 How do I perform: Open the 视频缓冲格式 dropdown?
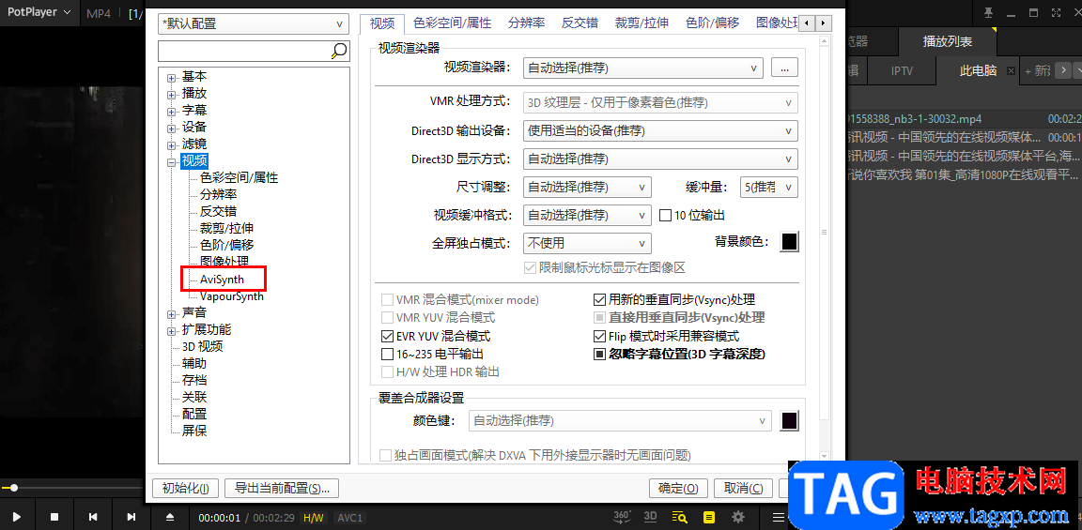click(x=586, y=215)
